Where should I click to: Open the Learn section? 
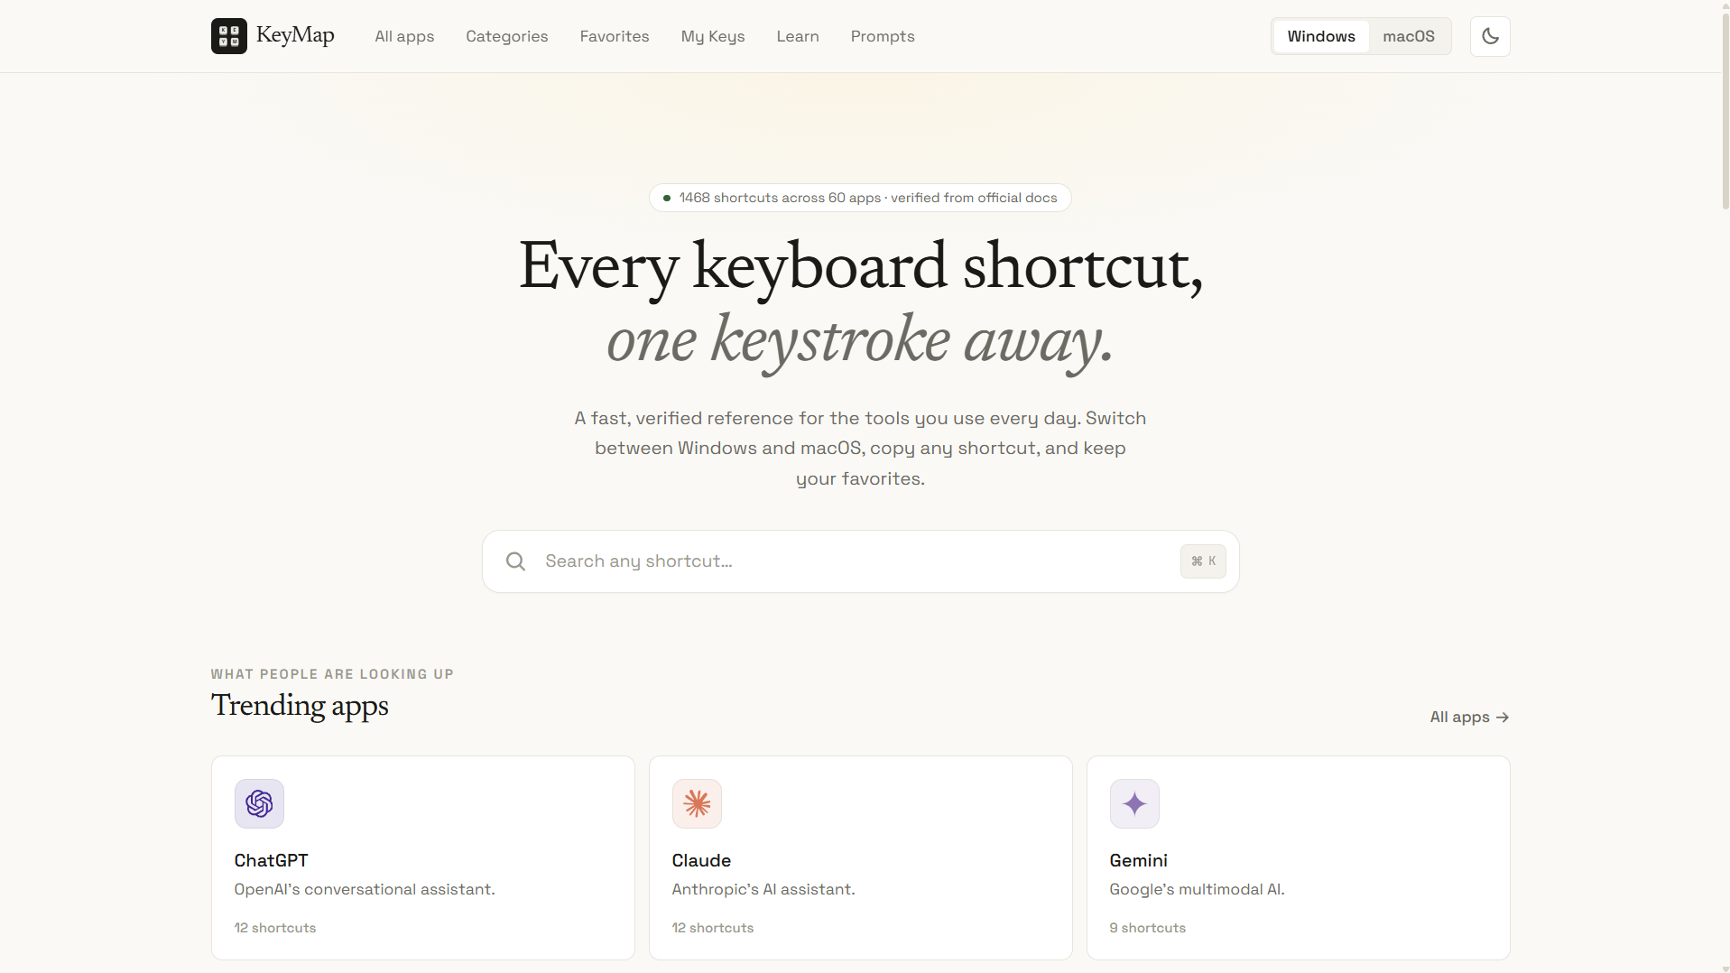point(798,36)
